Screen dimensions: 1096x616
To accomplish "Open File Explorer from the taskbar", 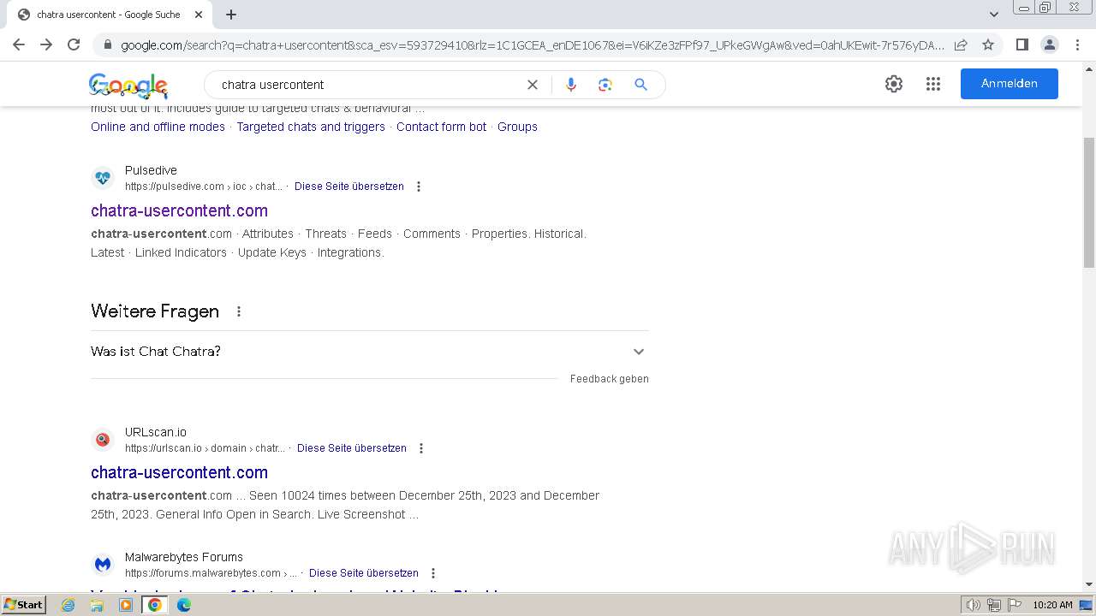I will [x=97, y=605].
